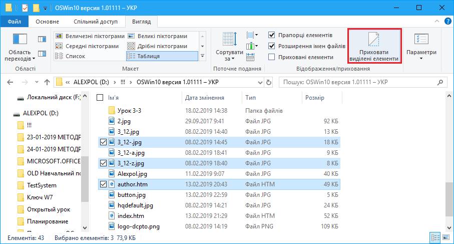This screenshot has height=244, width=454.
Task: Toggle the select-all checkbox in header
Action: 100,97
